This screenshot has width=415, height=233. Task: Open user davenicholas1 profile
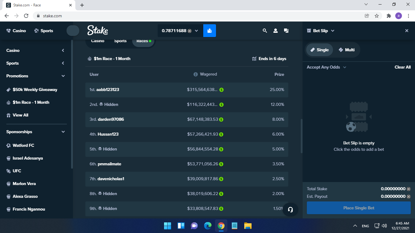tap(111, 179)
